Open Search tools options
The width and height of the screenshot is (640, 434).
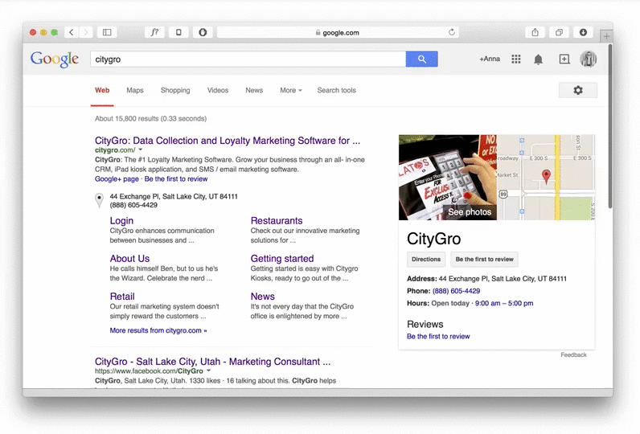336,90
